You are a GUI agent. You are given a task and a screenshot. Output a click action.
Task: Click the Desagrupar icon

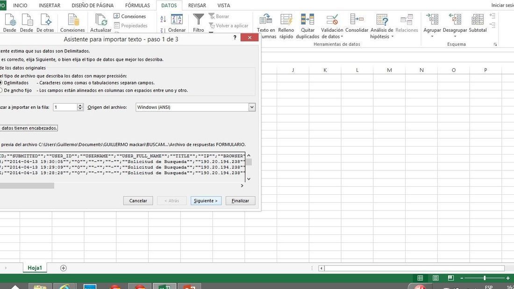click(455, 20)
